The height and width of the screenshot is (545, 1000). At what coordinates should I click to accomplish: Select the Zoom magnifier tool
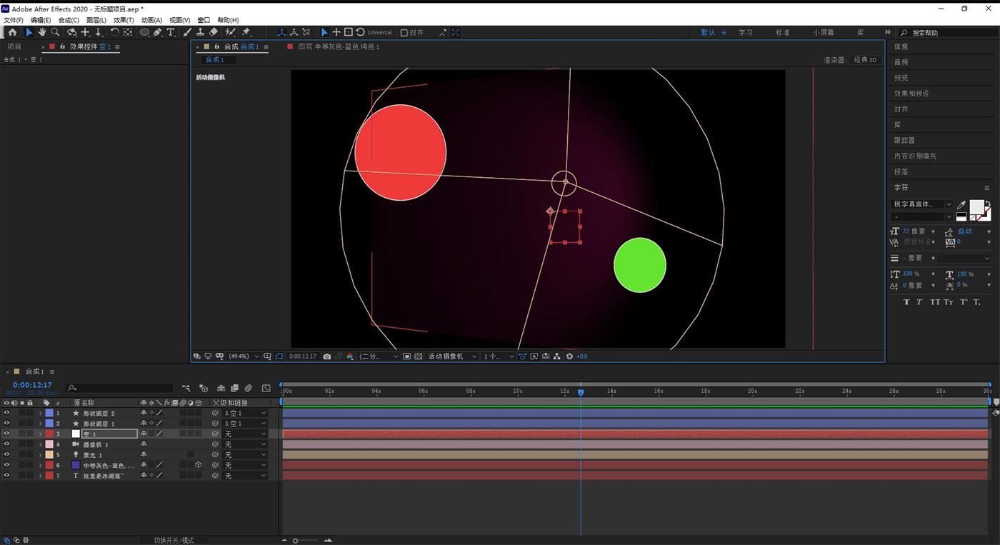coord(55,32)
